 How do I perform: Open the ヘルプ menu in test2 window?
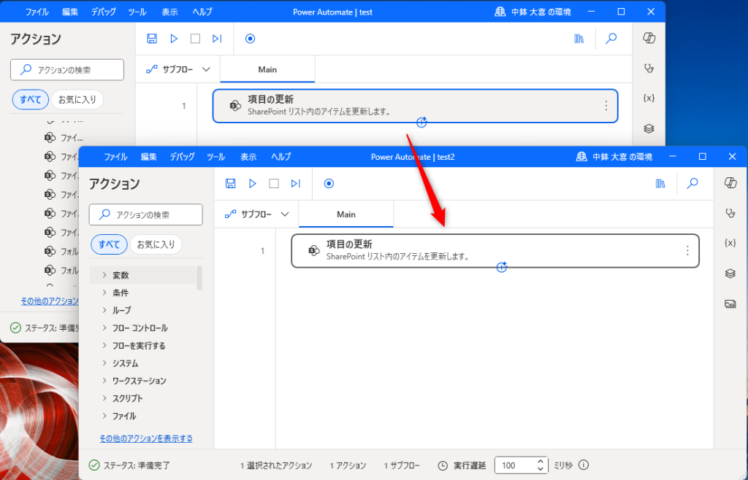(x=281, y=157)
